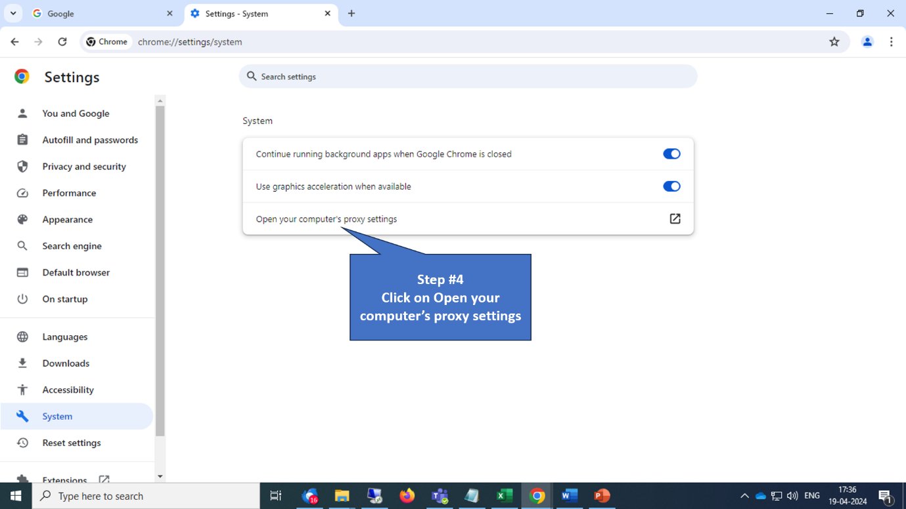The width and height of the screenshot is (906, 509).
Task: Open Reset settings section
Action: 76,443
